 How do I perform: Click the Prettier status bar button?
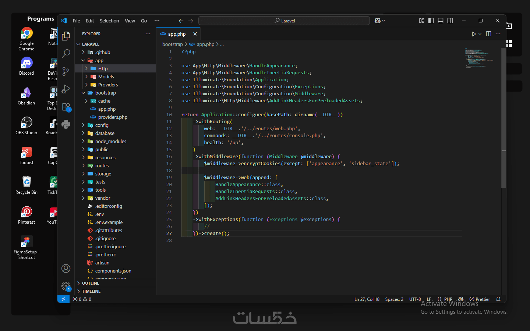[480, 299]
